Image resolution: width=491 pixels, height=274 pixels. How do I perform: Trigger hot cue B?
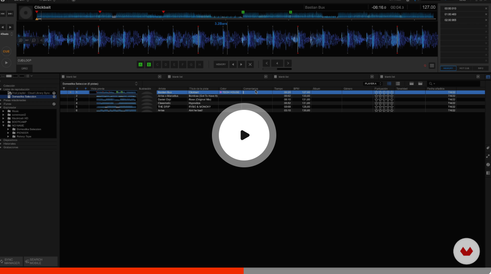click(x=149, y=64)
